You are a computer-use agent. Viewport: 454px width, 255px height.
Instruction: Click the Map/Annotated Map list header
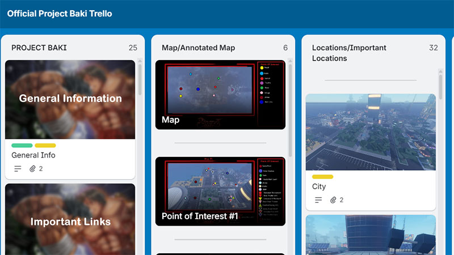[198, 48]
